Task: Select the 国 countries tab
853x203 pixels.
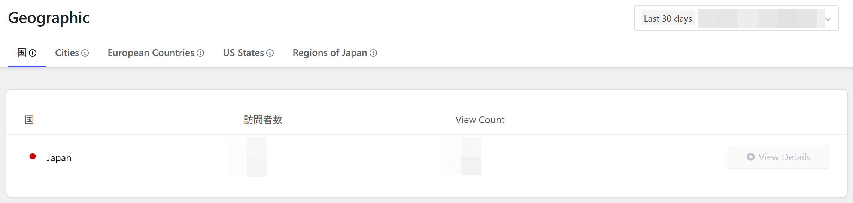Action: click(x=22, y=53)
